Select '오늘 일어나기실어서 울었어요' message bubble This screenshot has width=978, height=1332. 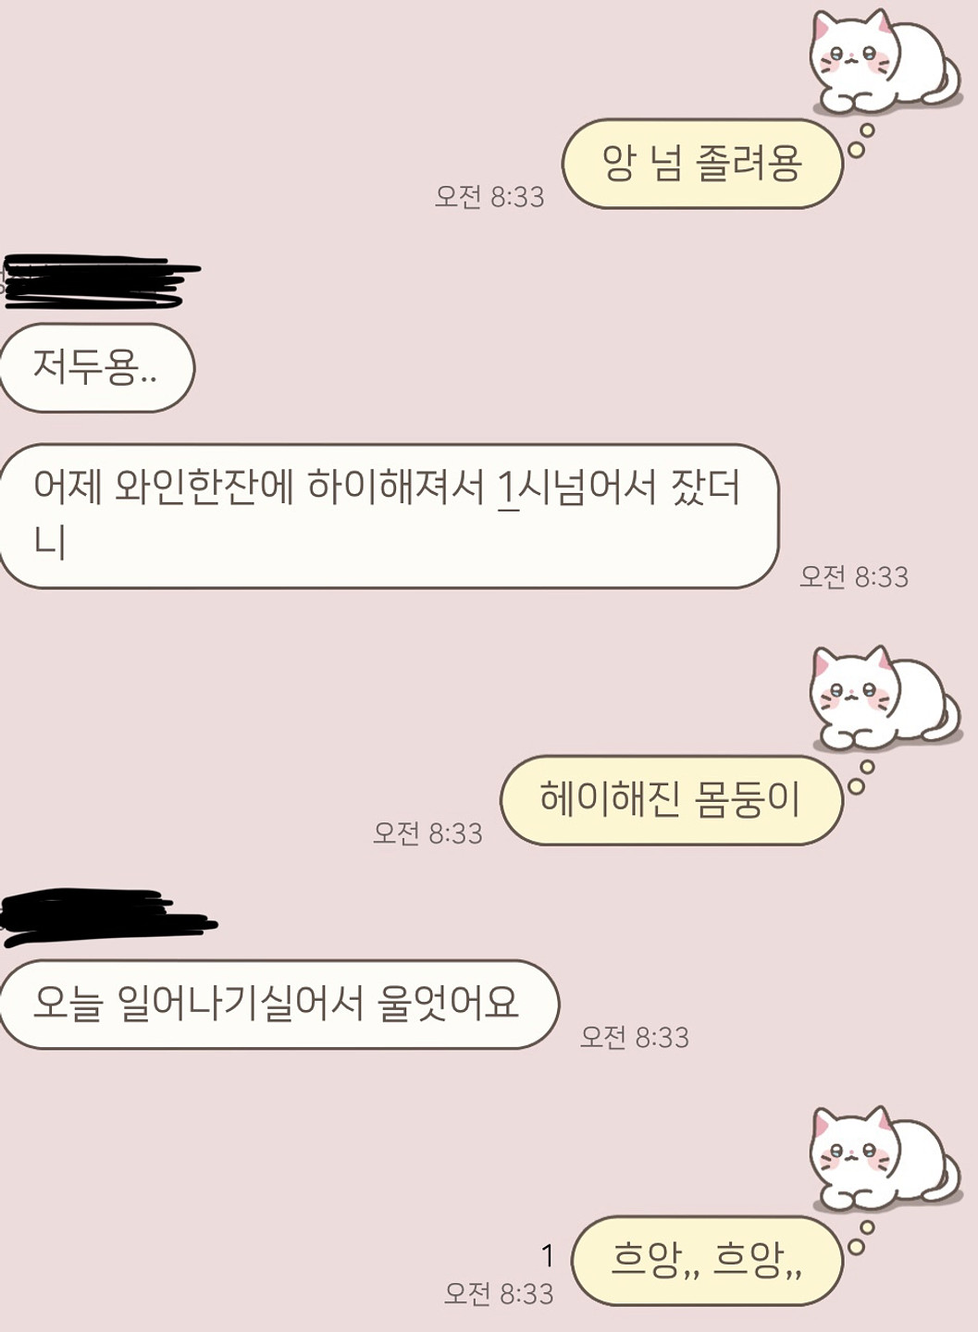[279, 1004]
